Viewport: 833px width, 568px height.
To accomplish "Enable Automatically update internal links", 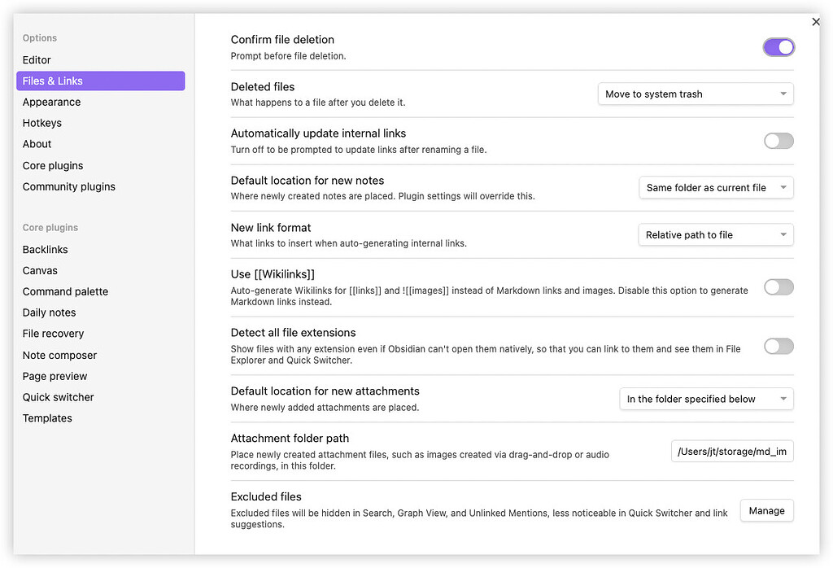I will tap(778, 141).
